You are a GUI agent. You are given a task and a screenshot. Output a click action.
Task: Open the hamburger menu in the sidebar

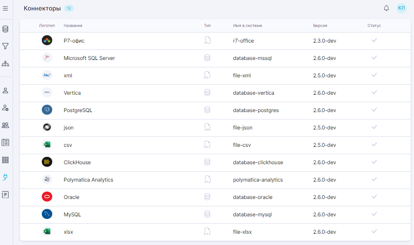[6, 8]
